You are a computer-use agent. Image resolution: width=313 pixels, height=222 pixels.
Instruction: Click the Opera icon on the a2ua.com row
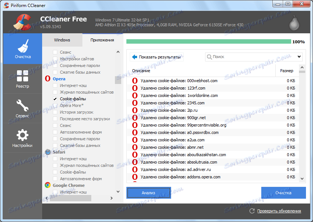tap(135, 140)
